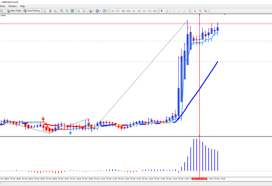Toggle chart shift from right border

click(x=84, y=11)
